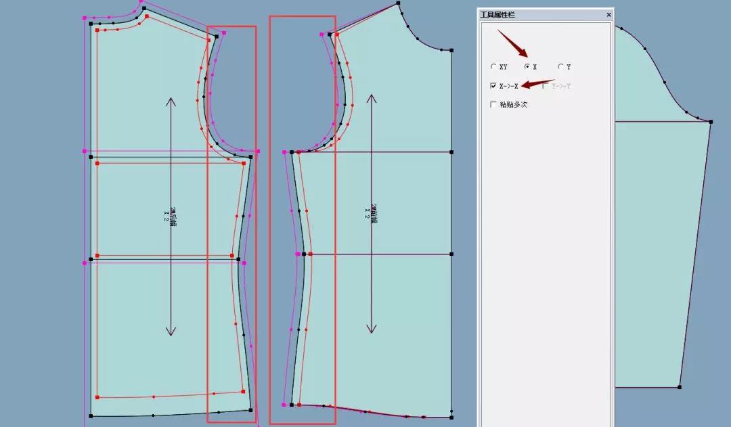Select the X axis radio button
731x427 pixels.
click(x=527, y=67)
